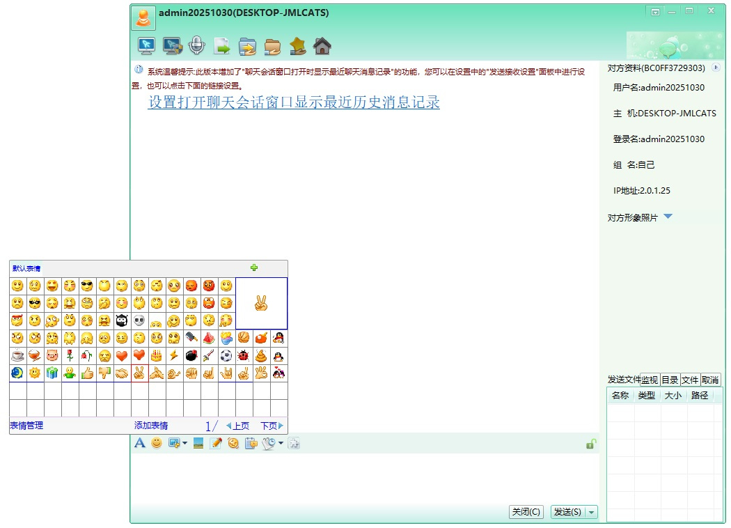Click the send file icon

coord(222,46)
